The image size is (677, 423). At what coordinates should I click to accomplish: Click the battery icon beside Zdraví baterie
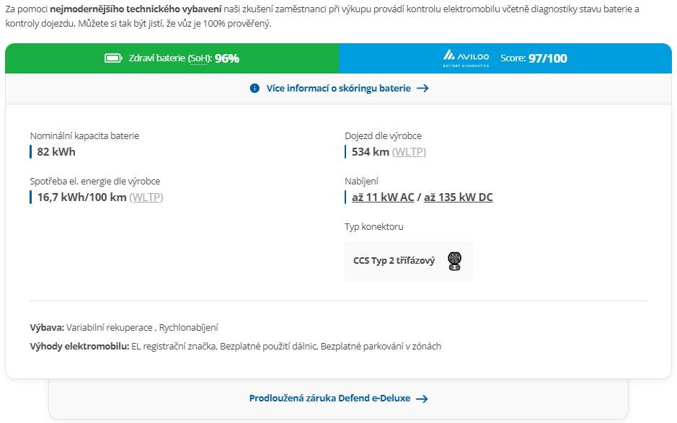[x=113, y=58]
